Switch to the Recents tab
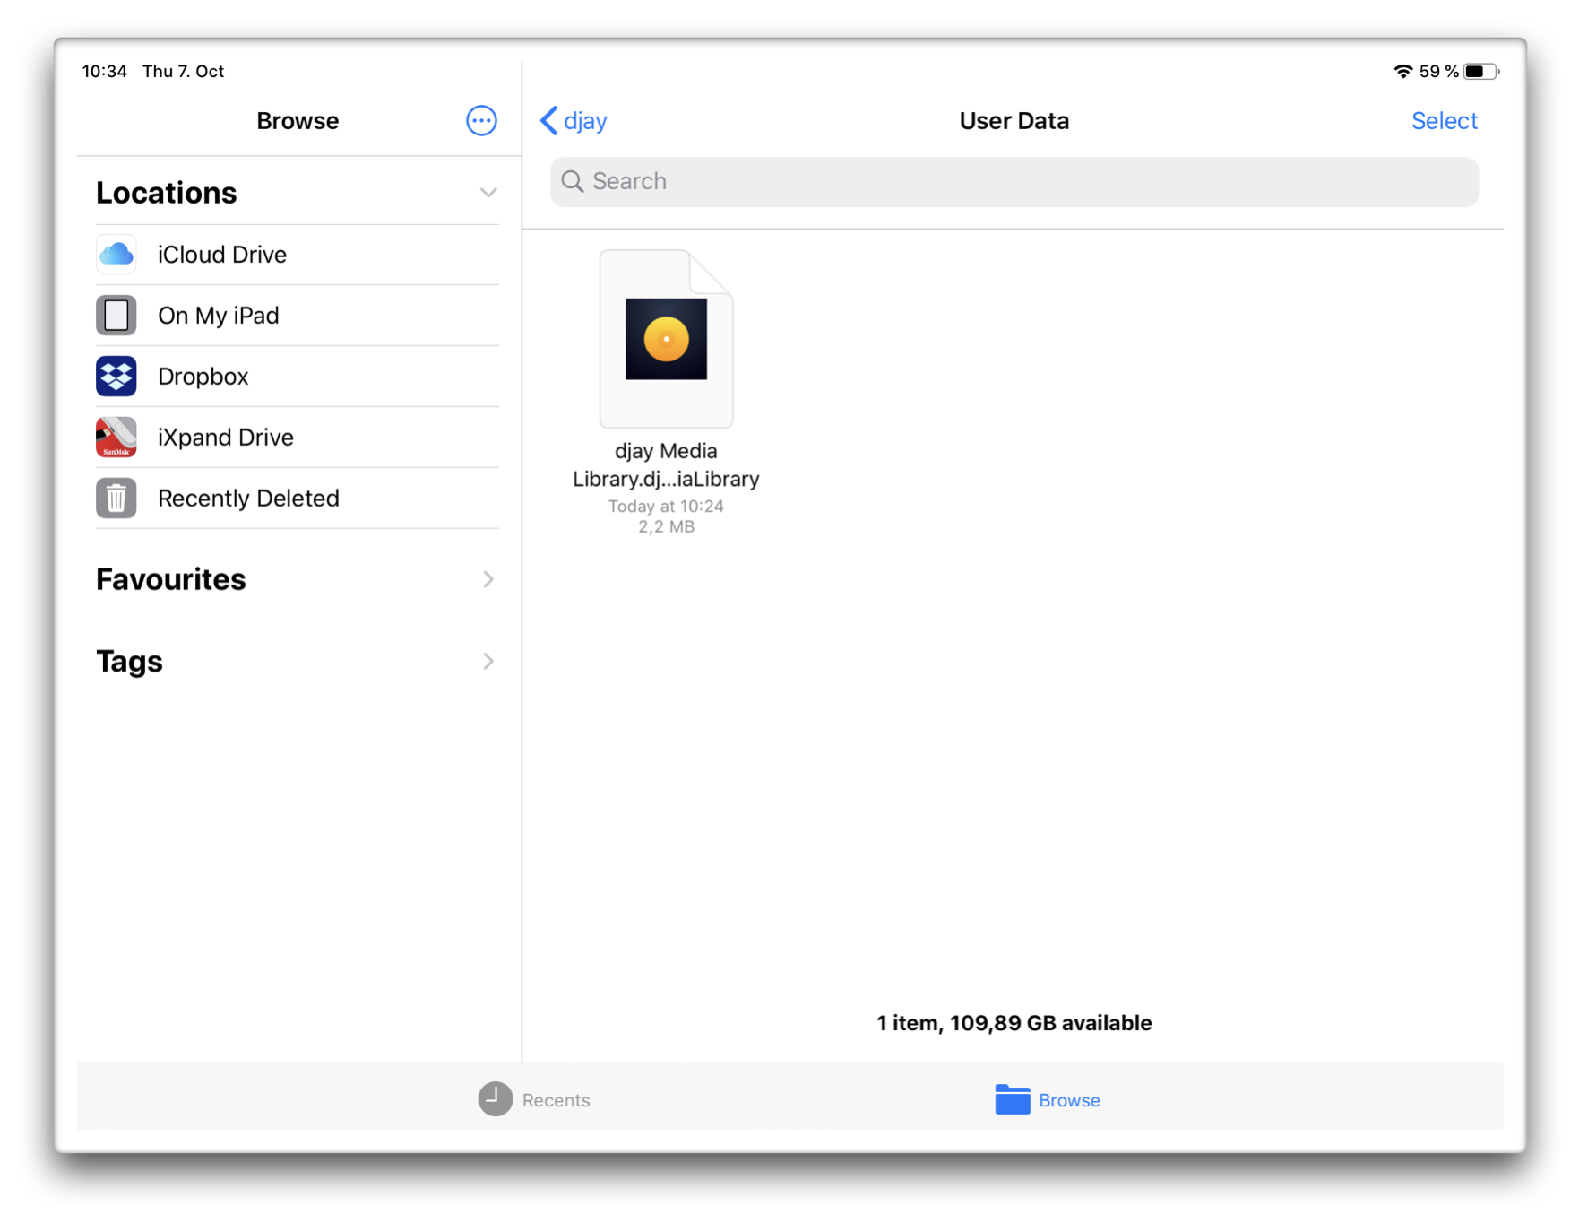Viewport: 1579px width, 1223px height. point(535,1100)
